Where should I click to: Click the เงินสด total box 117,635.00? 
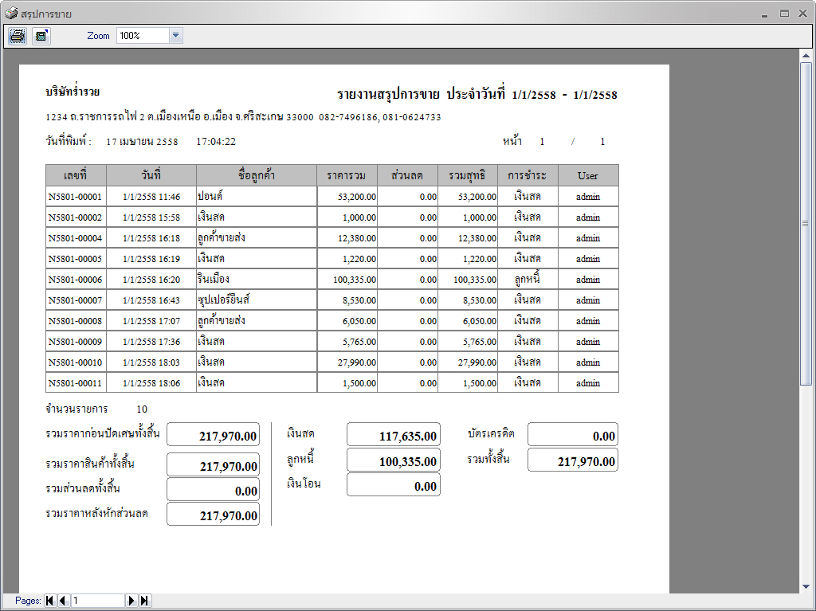(x=394, y=435)
